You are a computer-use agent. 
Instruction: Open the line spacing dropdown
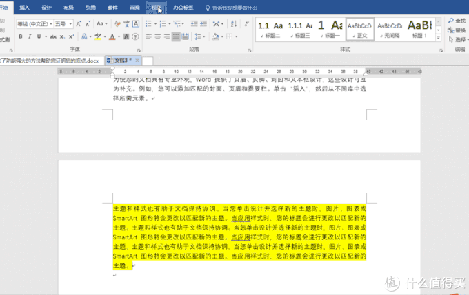tap(199, 36)
